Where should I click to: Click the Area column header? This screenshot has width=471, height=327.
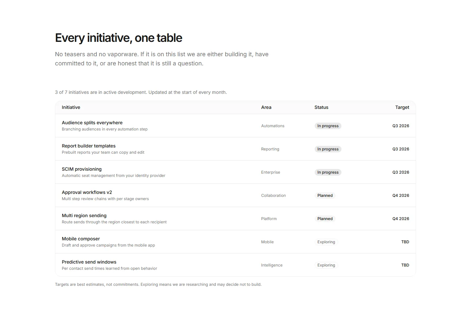click(x=266, y=107)
